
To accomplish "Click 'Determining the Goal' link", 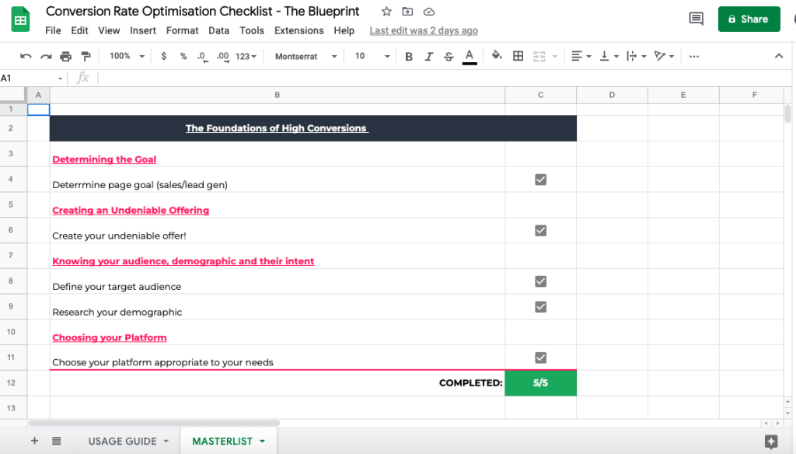I will pos(104,159).
